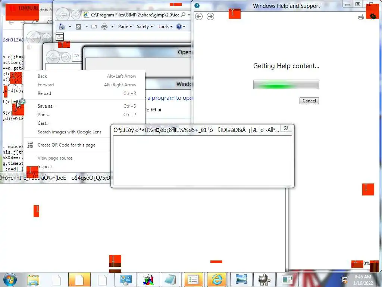
Task: Click the RSS feeds icon in IE toolbar
Action: tap(78, 27)
